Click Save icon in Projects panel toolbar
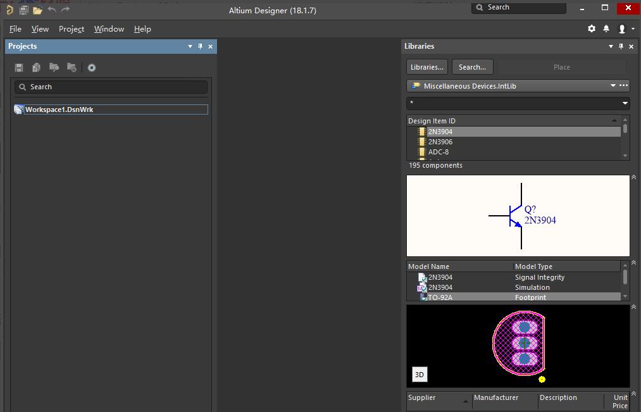 click(19, 68)
